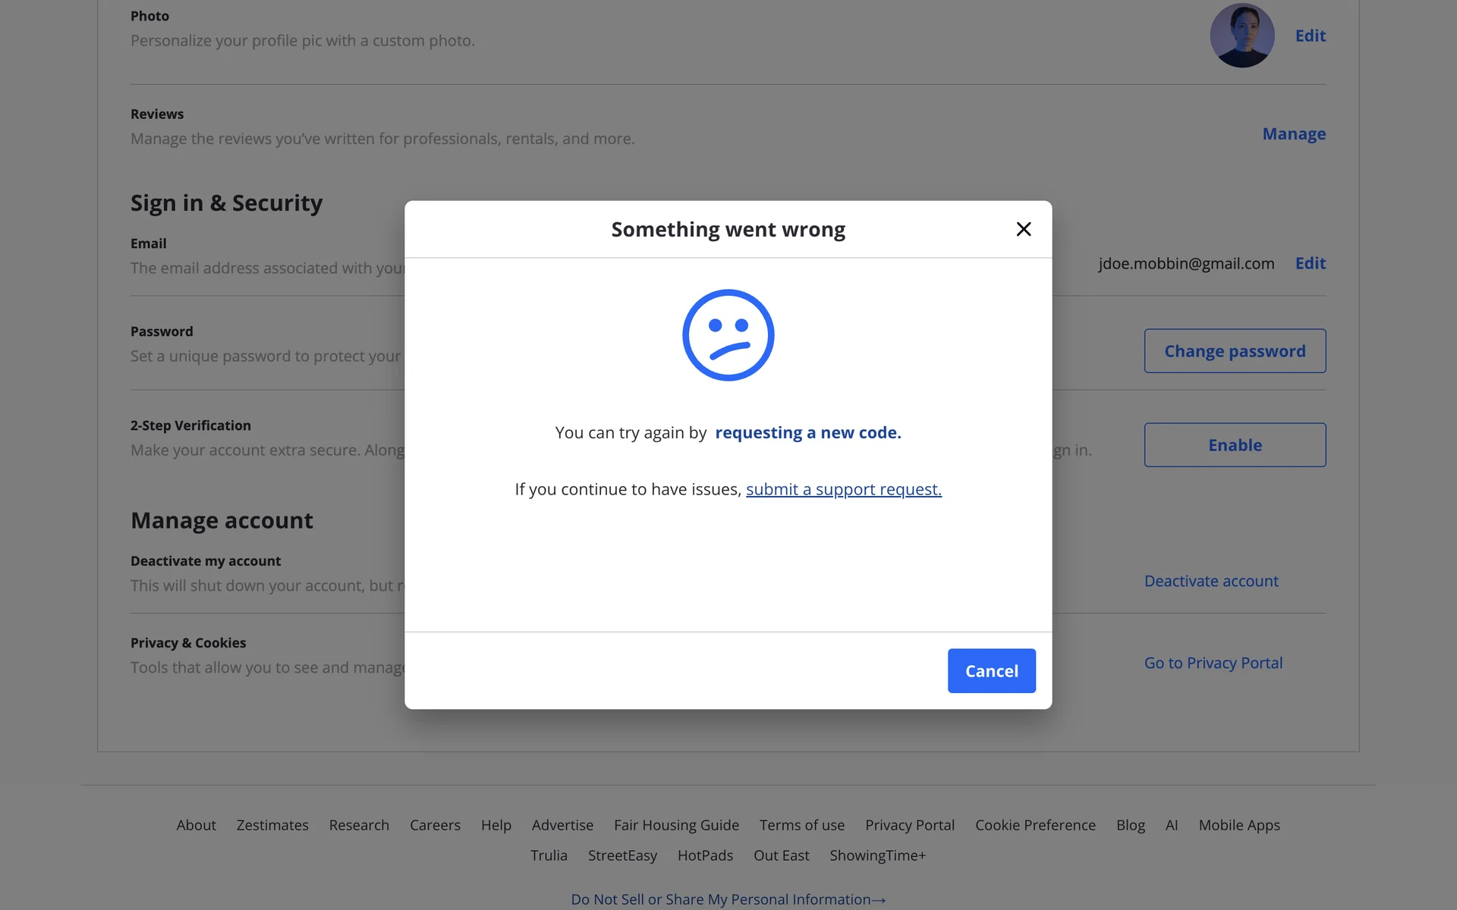Click requesting a new code link

807,432
